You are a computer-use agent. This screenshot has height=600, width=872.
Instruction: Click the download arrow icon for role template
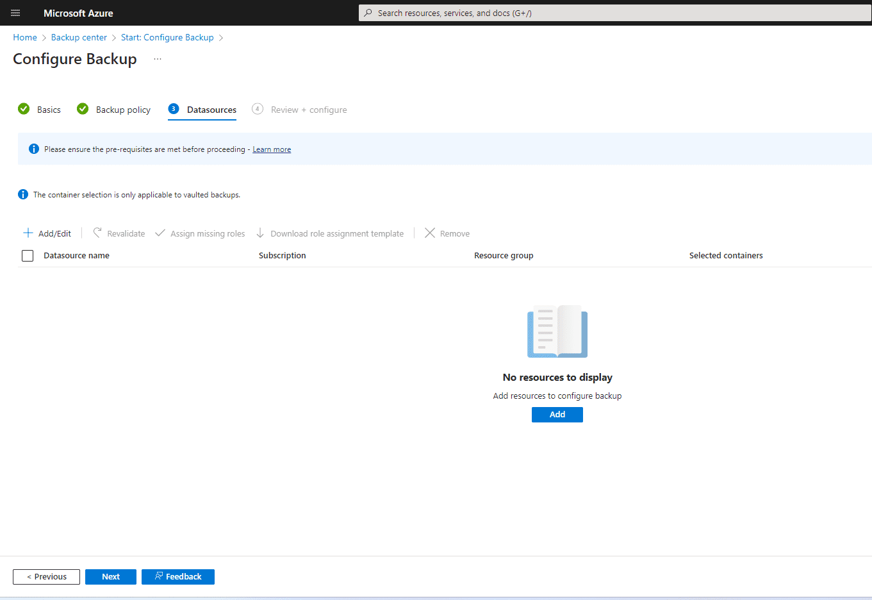[x=260, y=233]
